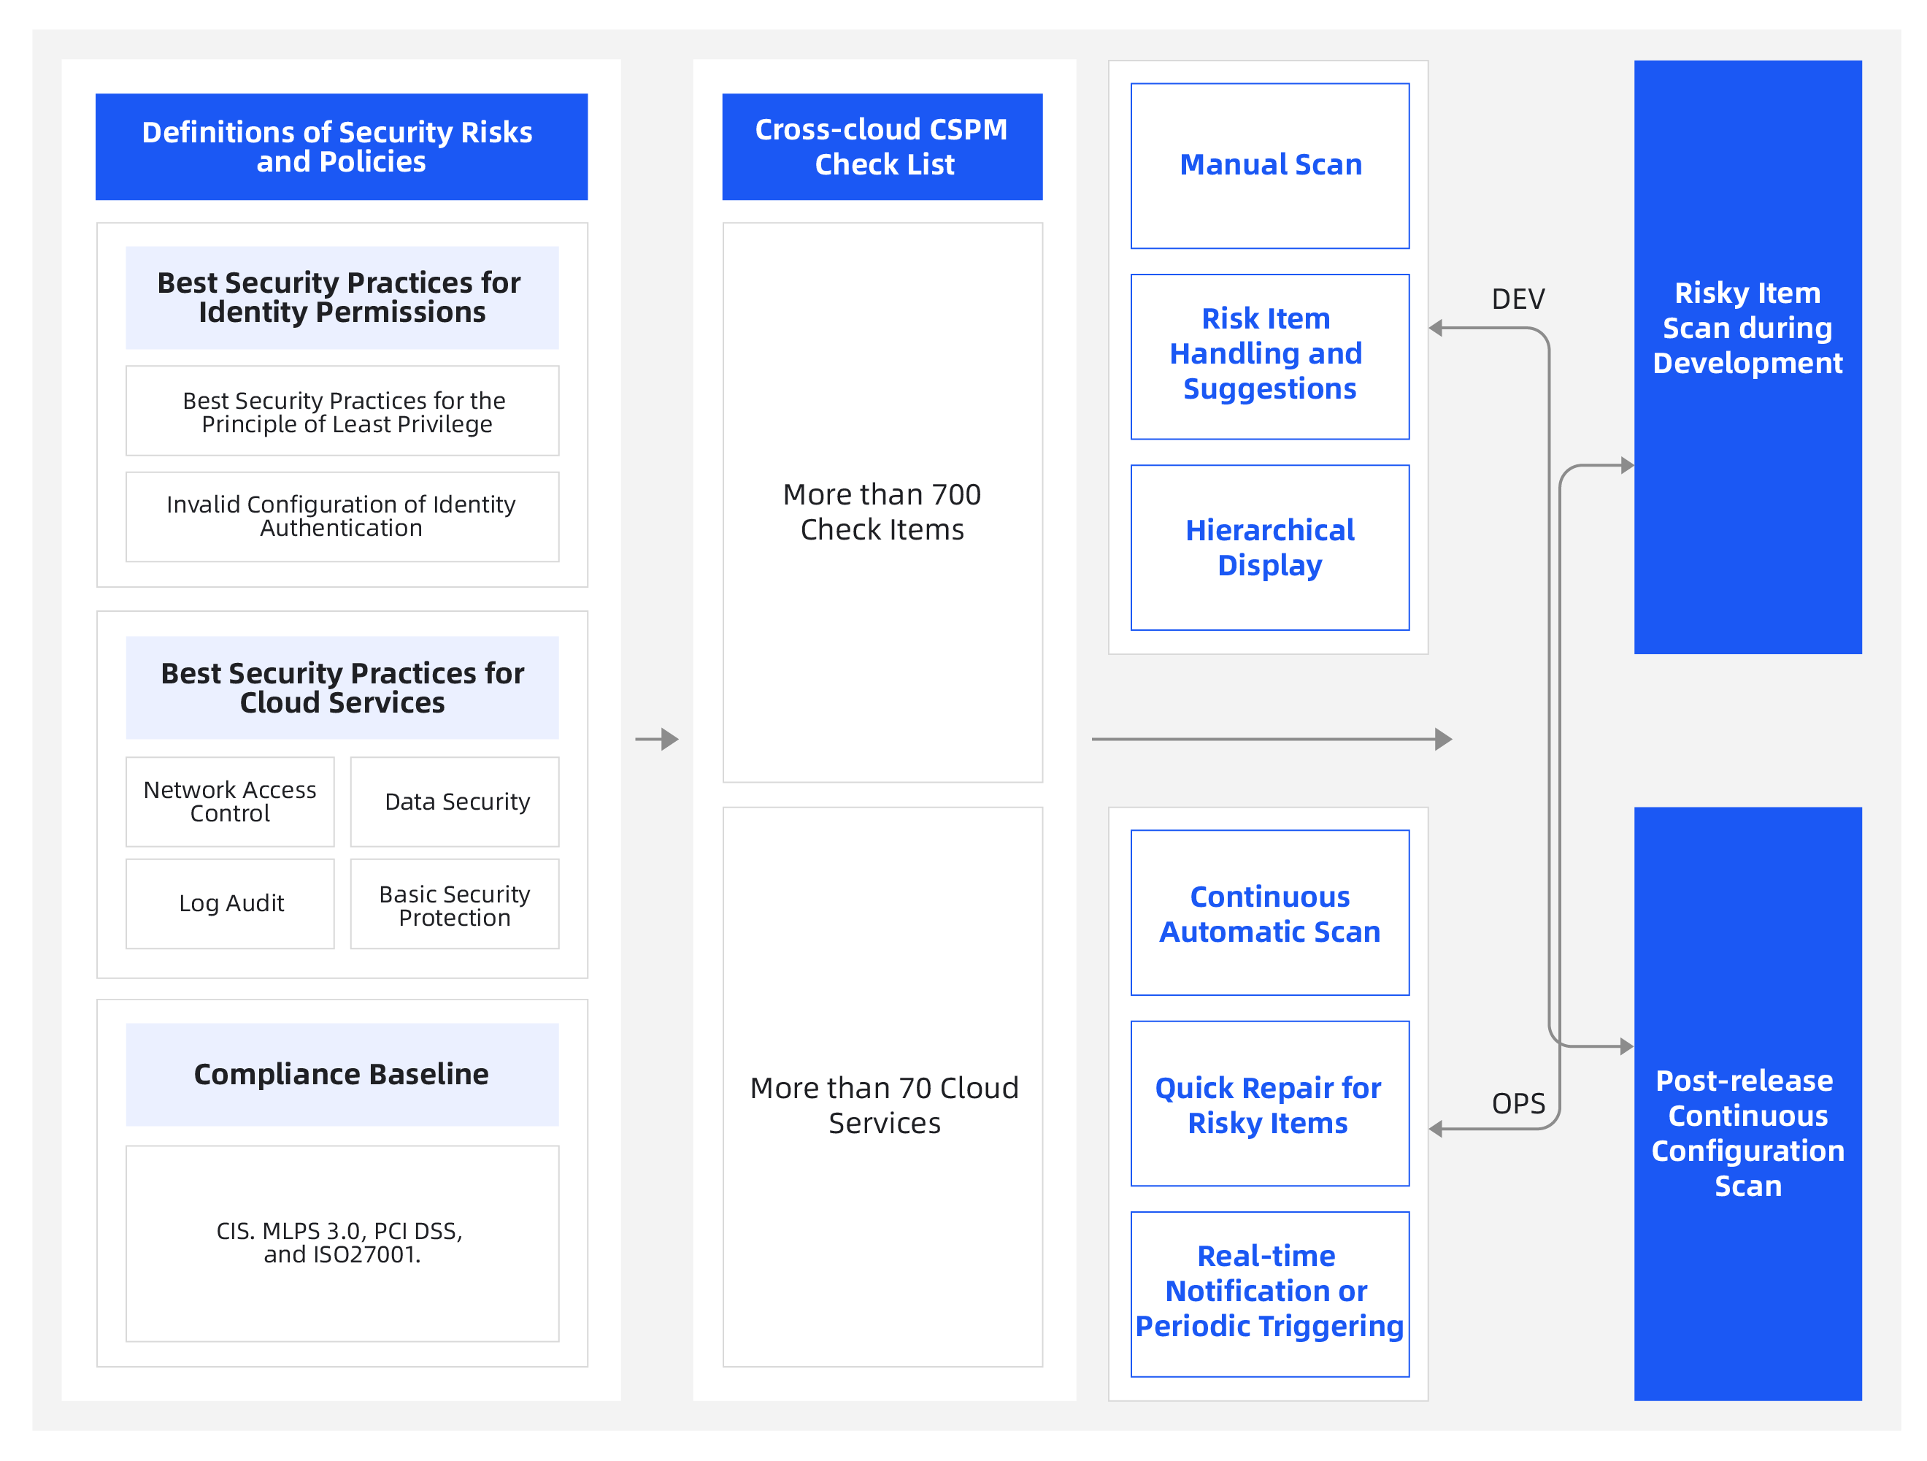Click the Network Access Control box
The height and width of the screenshot is (1461, 1927).
[x=230, y=801]
